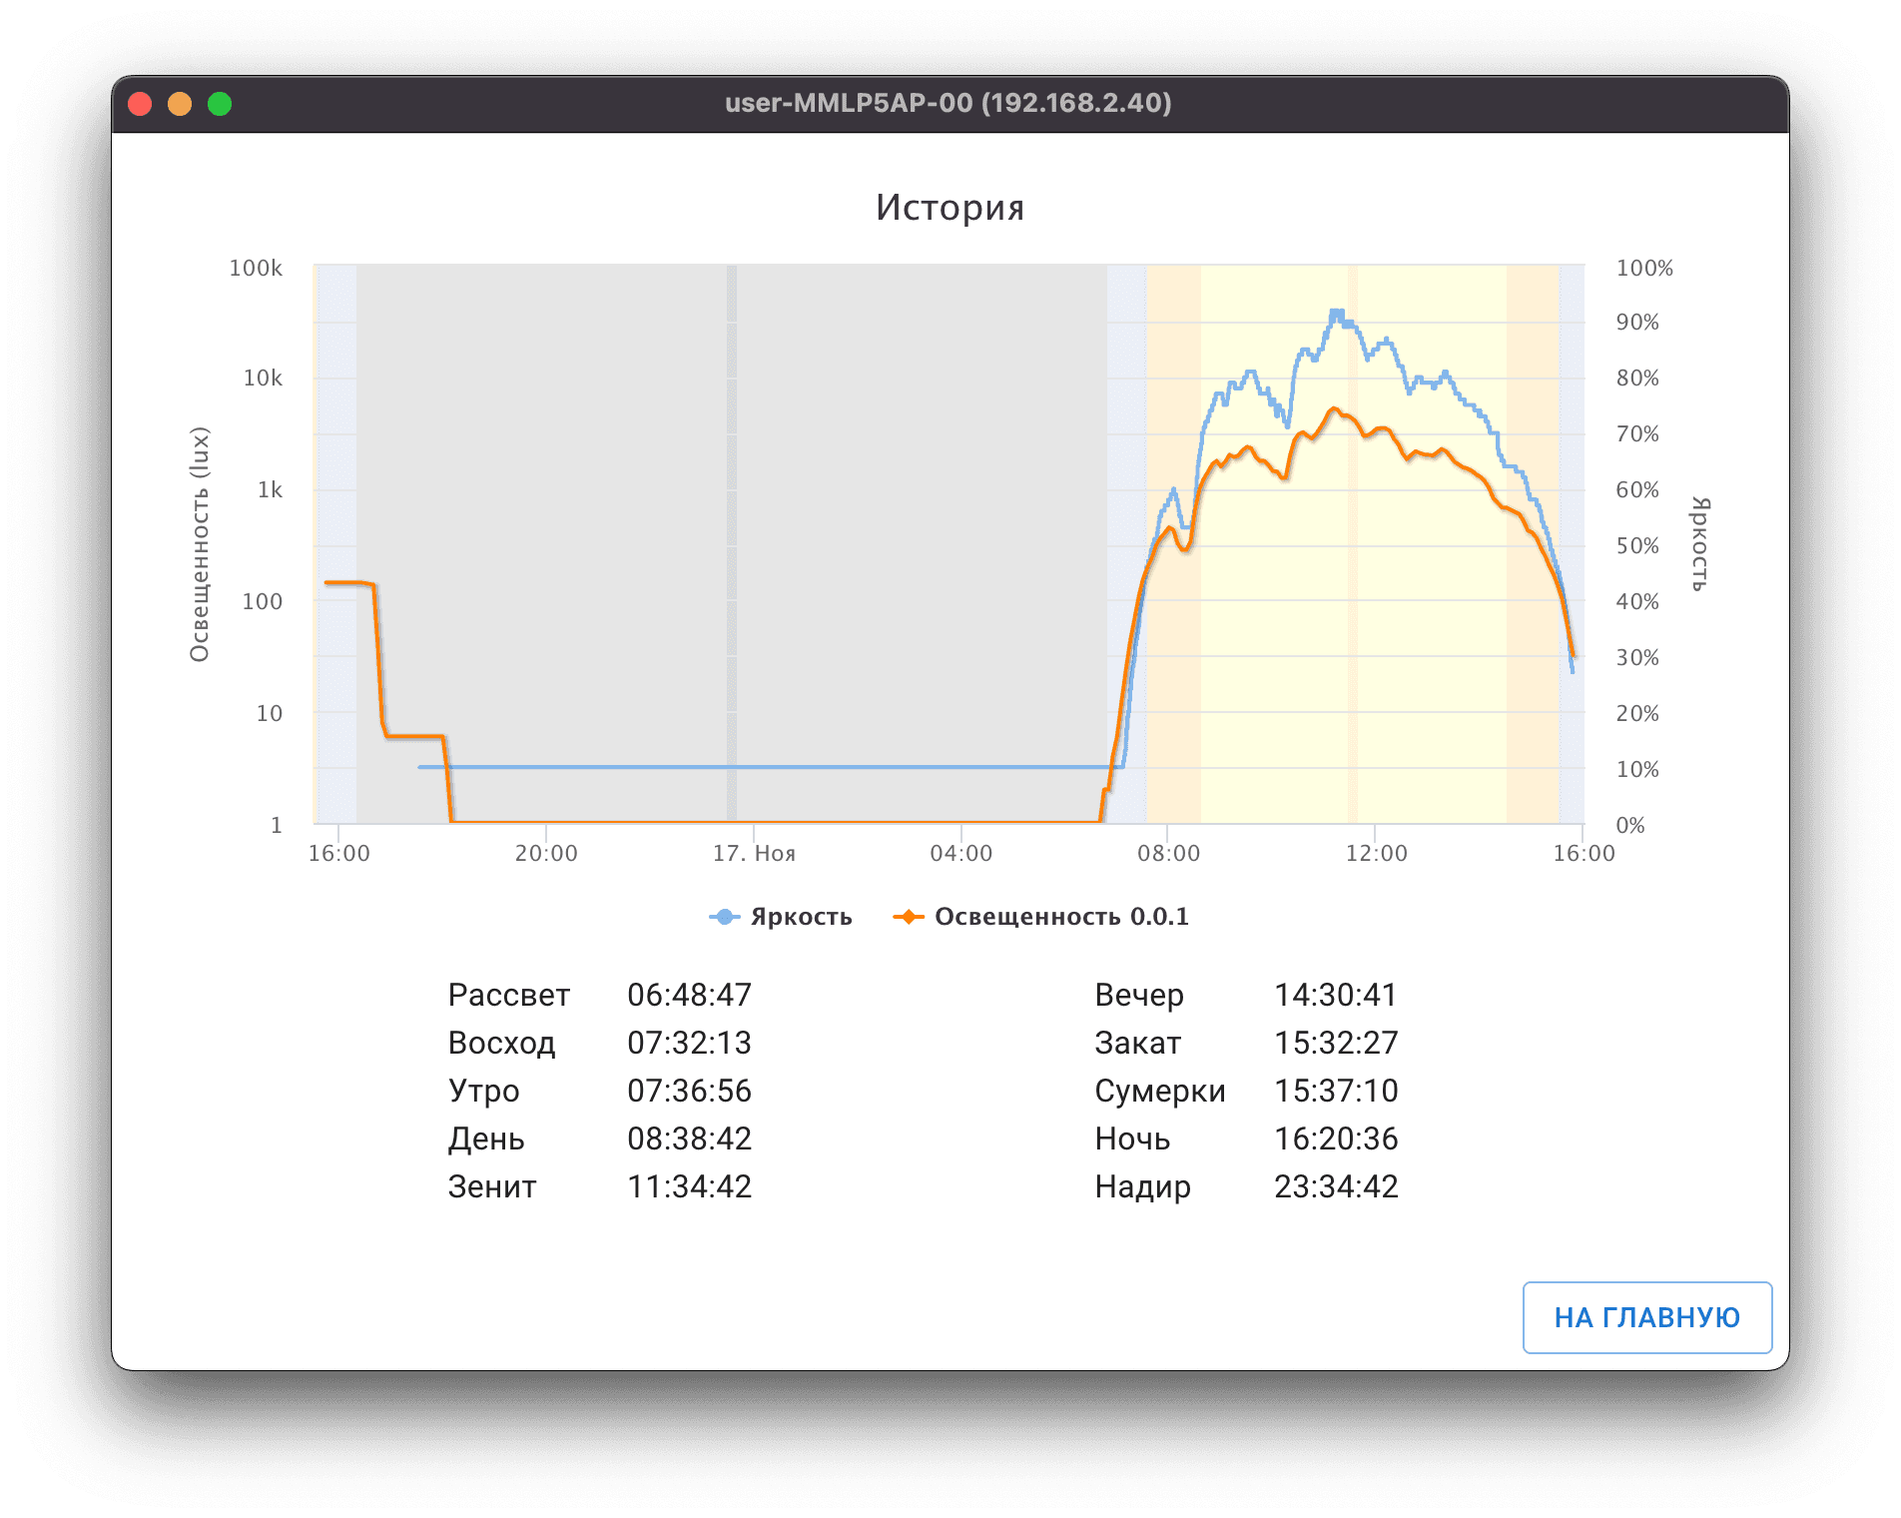Click the 20:00 x-axis label
The width and height of the screenshot is (1901, 1518).
tap(546, 853)
